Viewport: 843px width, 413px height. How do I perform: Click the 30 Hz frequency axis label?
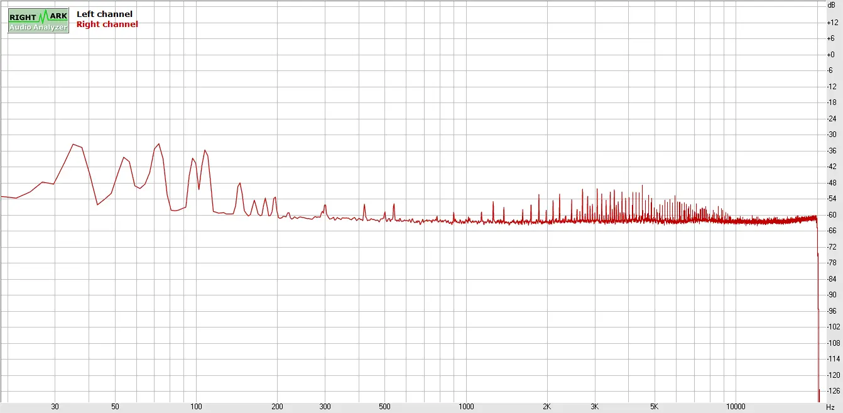[55, 407]
